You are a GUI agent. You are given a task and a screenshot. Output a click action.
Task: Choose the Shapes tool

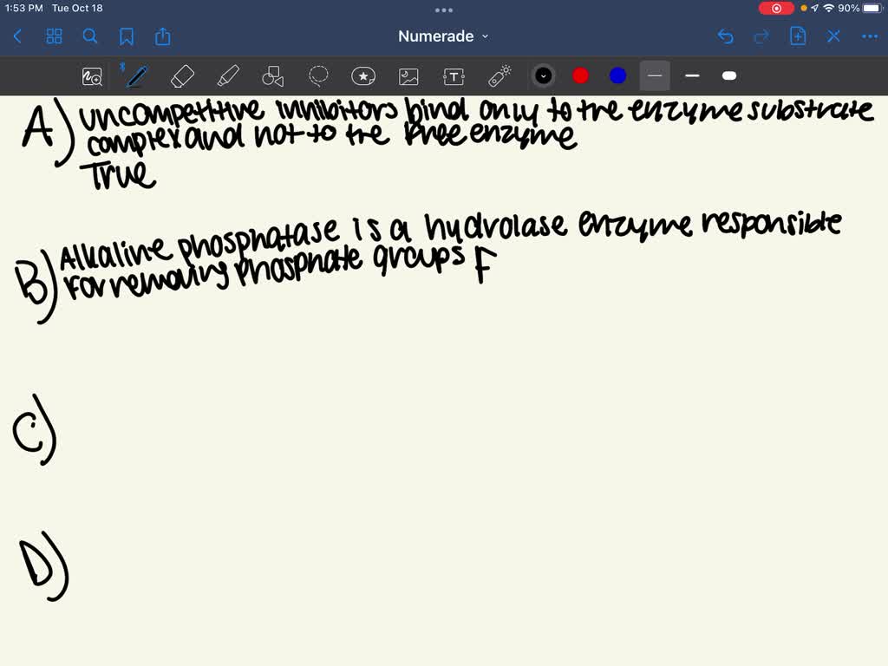pyautogui.click(x=273, y=77)
